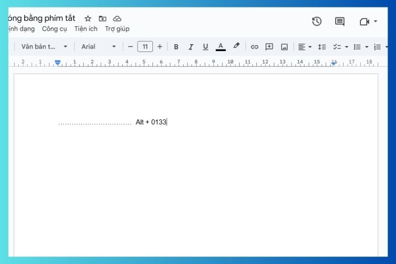Viewport: 396px width, 264px height.
Task: Apply a numbered list
Action: (377, 47)
